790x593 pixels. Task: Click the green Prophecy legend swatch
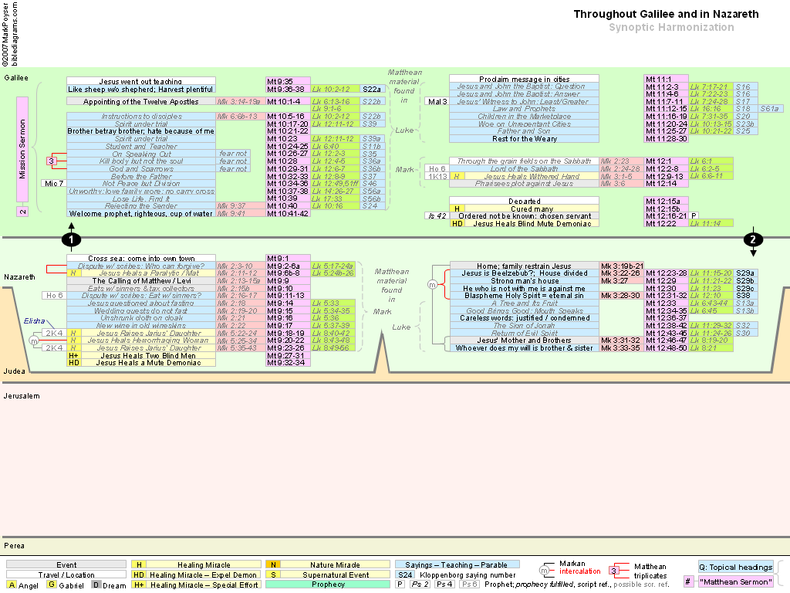coord(328,585)
